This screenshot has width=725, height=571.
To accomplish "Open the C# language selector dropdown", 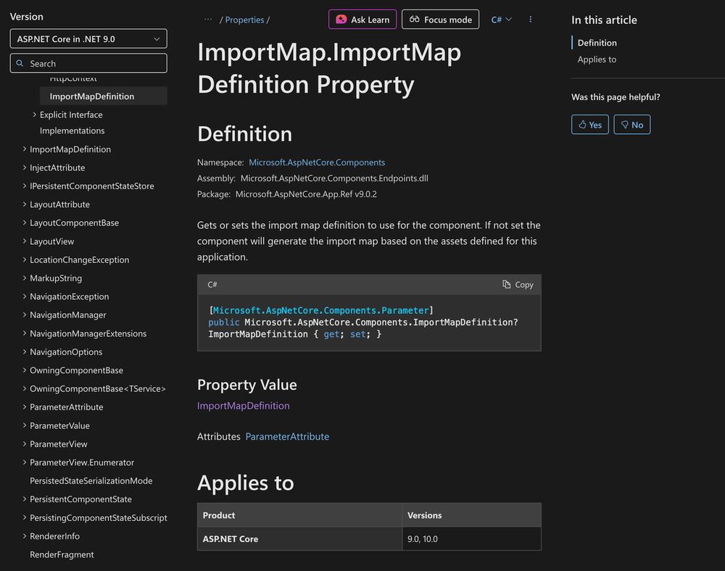I will pyautogui.click(x=501, y=20).
